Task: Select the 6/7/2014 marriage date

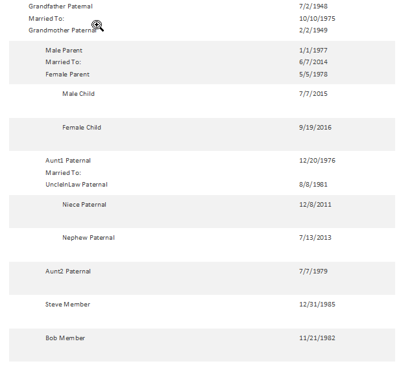Action: click(313, 62)
